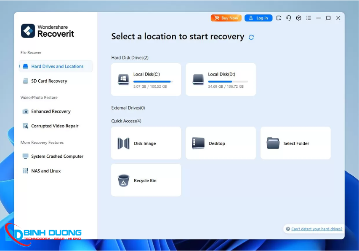
Task: Minimize the Recoverit window
Action: 318,18
